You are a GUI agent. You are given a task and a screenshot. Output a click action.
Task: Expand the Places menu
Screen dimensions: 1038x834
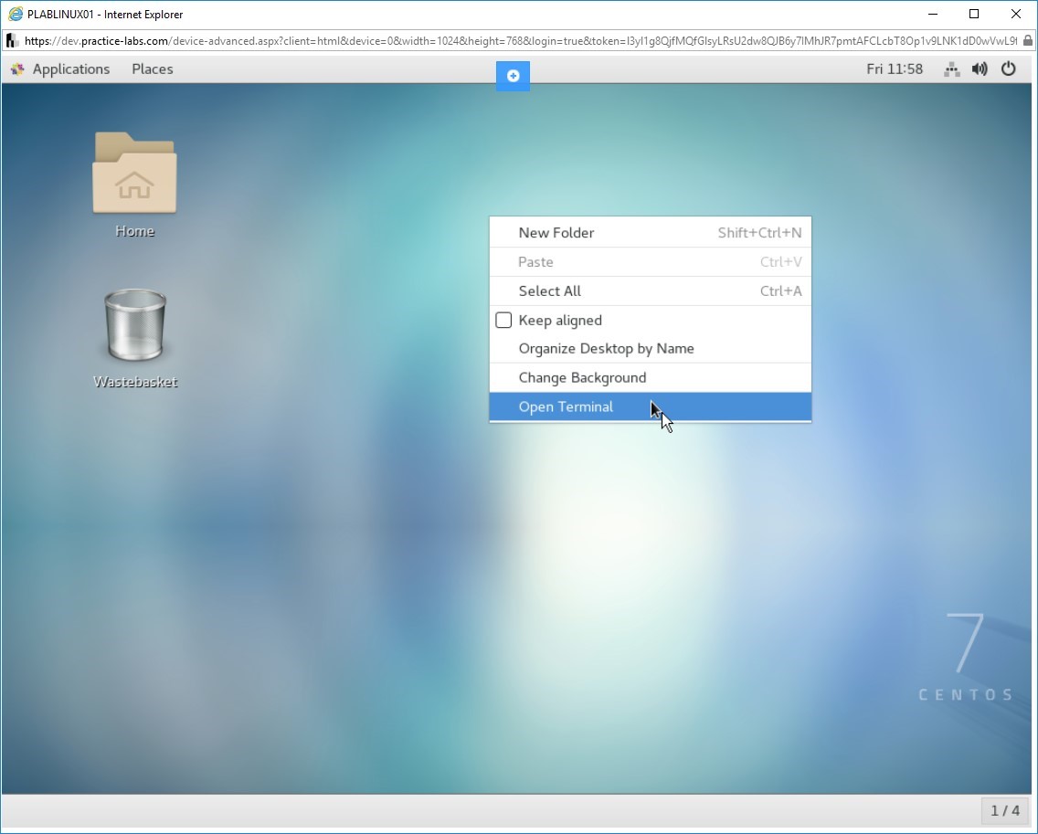[152, 69]
